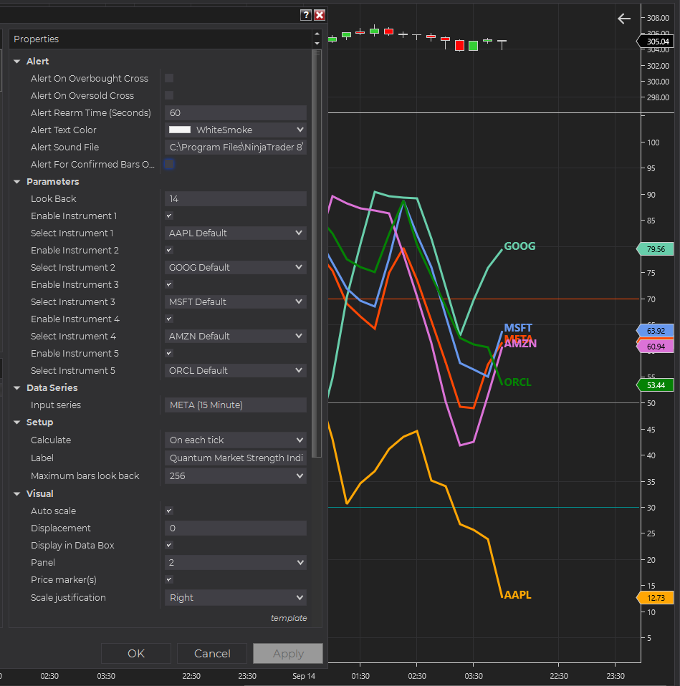Click the AMZN line label on chart

pyautogui.click(x=520, y=344)
